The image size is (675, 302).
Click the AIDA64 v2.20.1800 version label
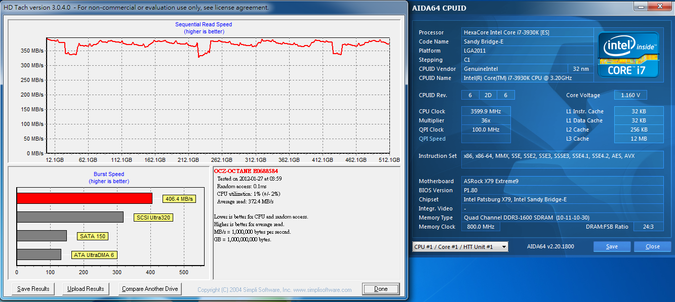click(551, 247)
